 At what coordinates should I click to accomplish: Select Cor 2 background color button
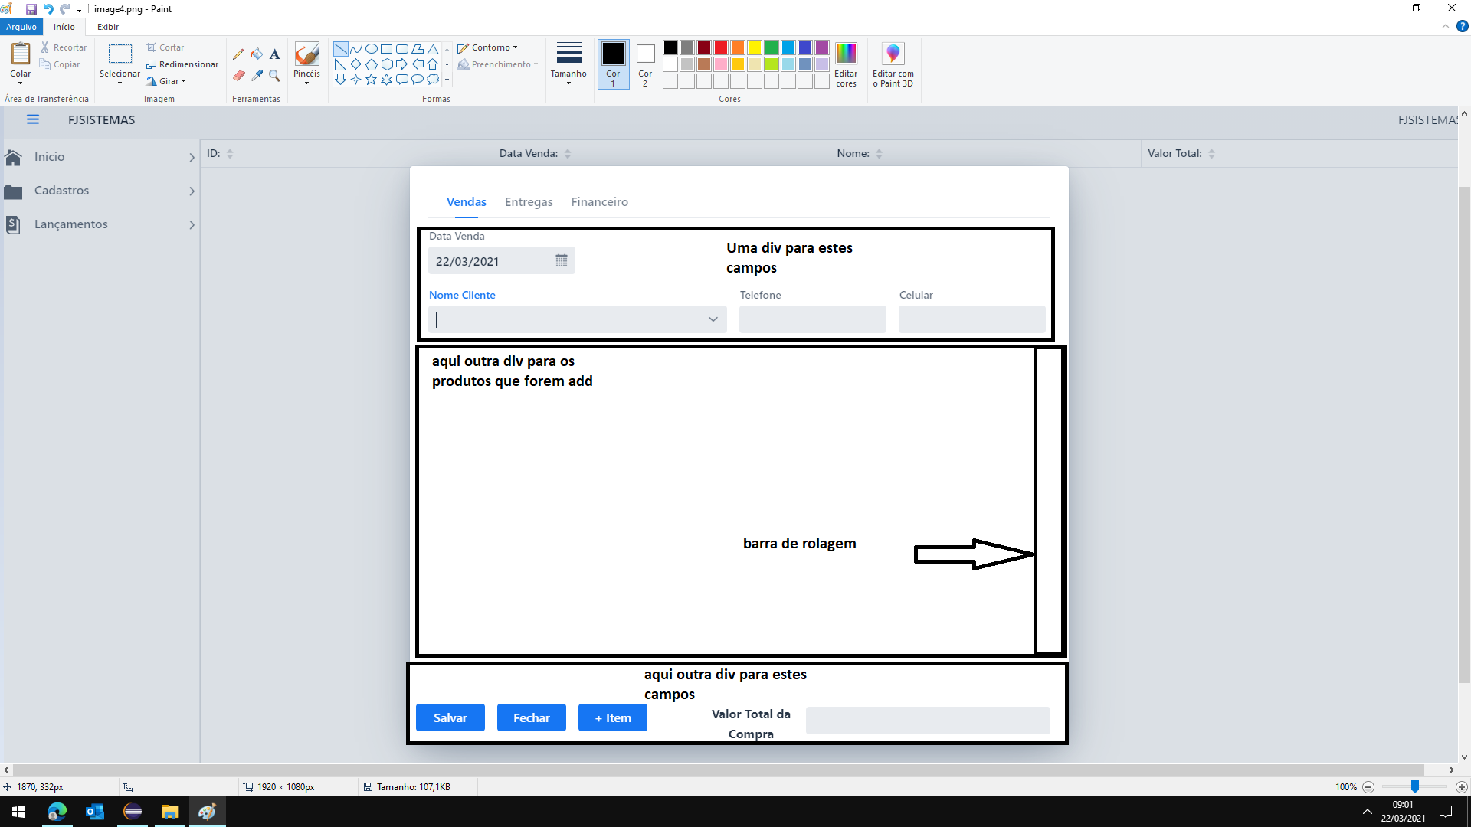click(645, 64)
